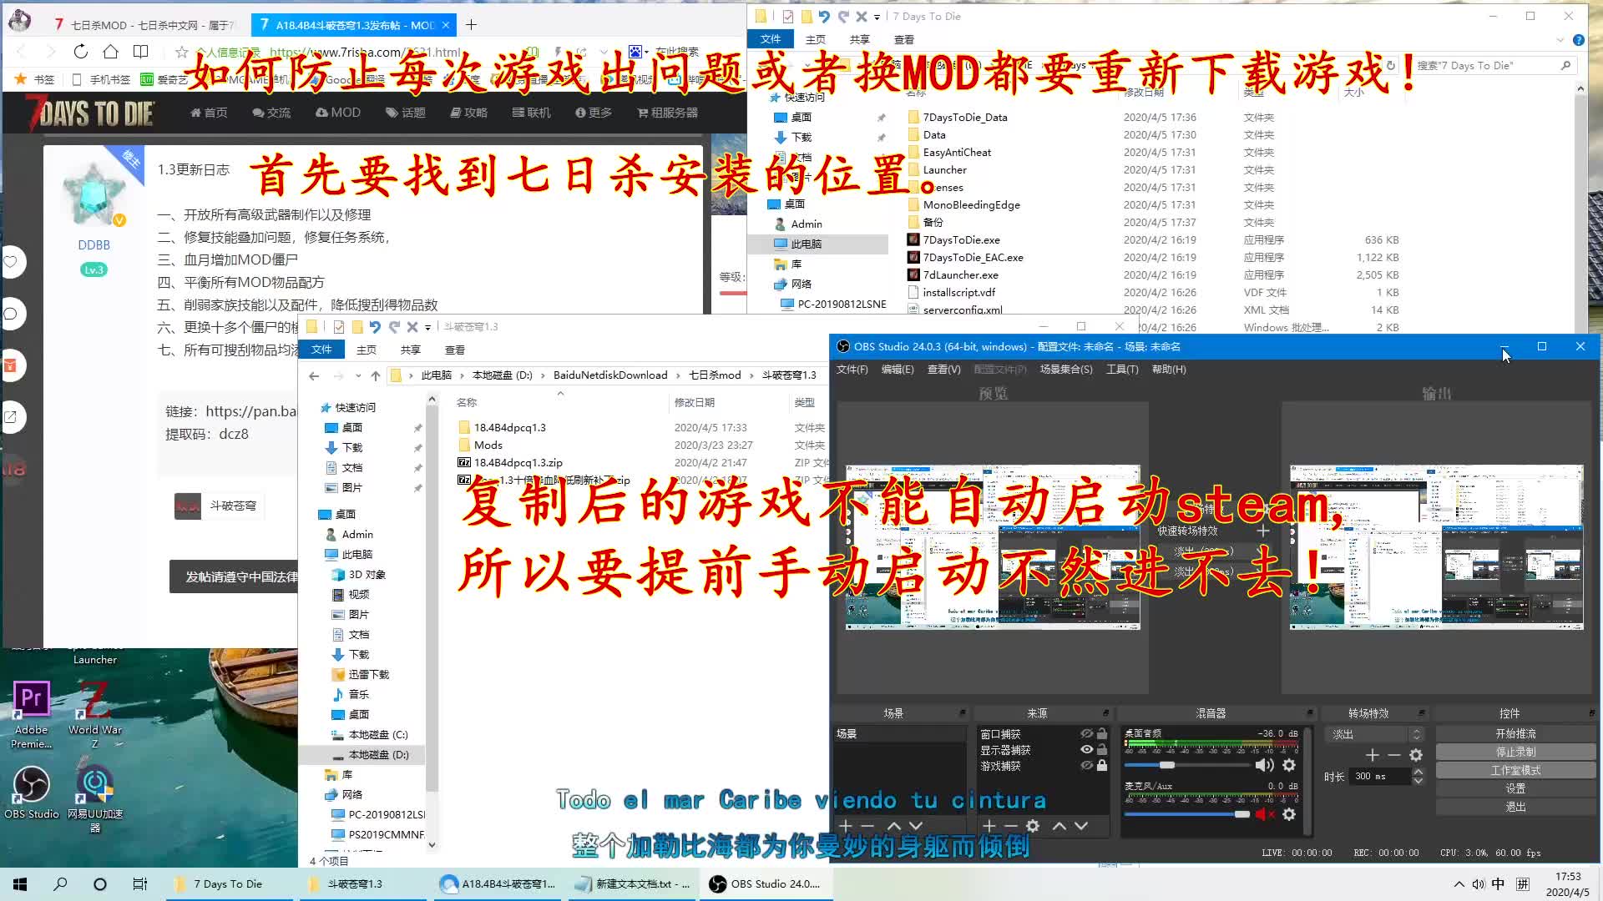Open OBS 文件(F) menu
1603x901 pixels.
click(852, 369)
